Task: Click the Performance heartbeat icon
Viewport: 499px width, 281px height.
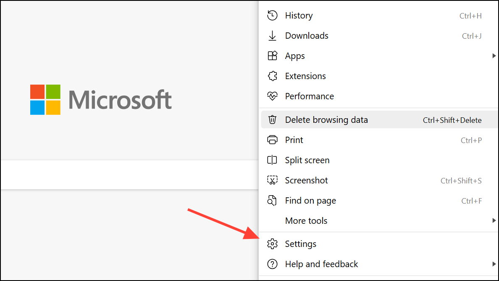Action: click(x=272, y=96)
